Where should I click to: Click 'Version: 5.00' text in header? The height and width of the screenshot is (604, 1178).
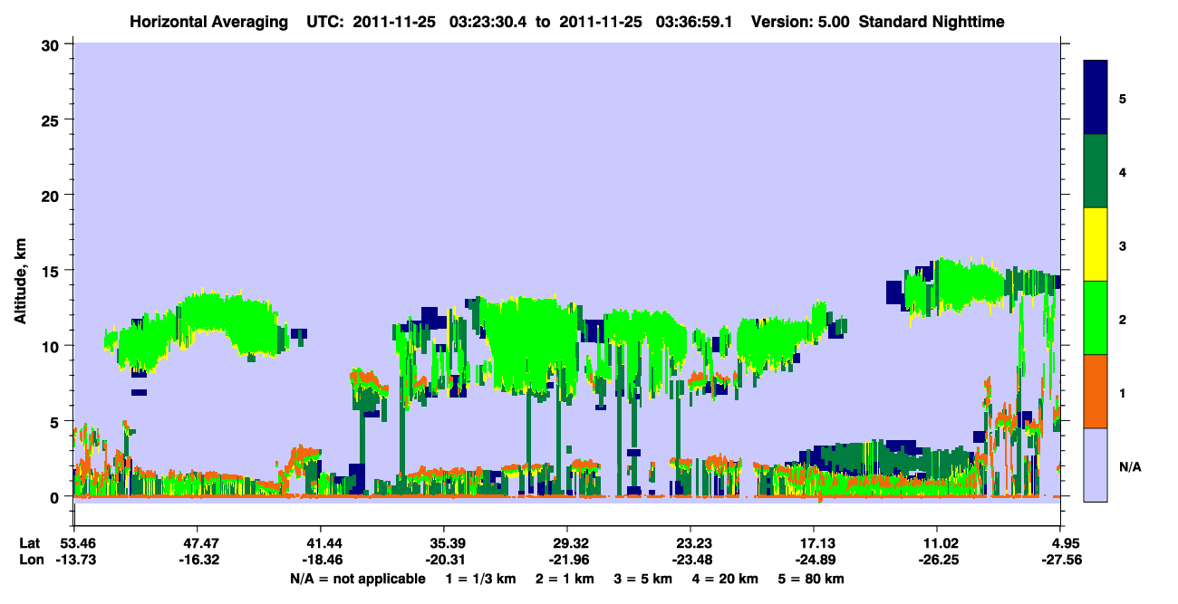(800, 21)
